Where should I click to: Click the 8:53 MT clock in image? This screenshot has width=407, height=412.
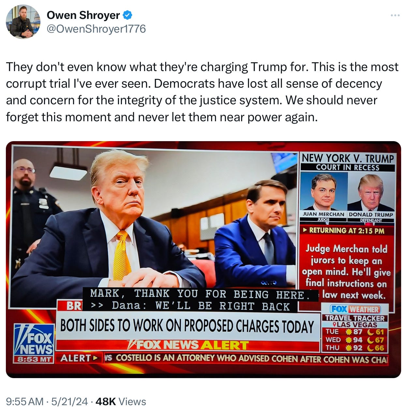(x=34, y=360)
